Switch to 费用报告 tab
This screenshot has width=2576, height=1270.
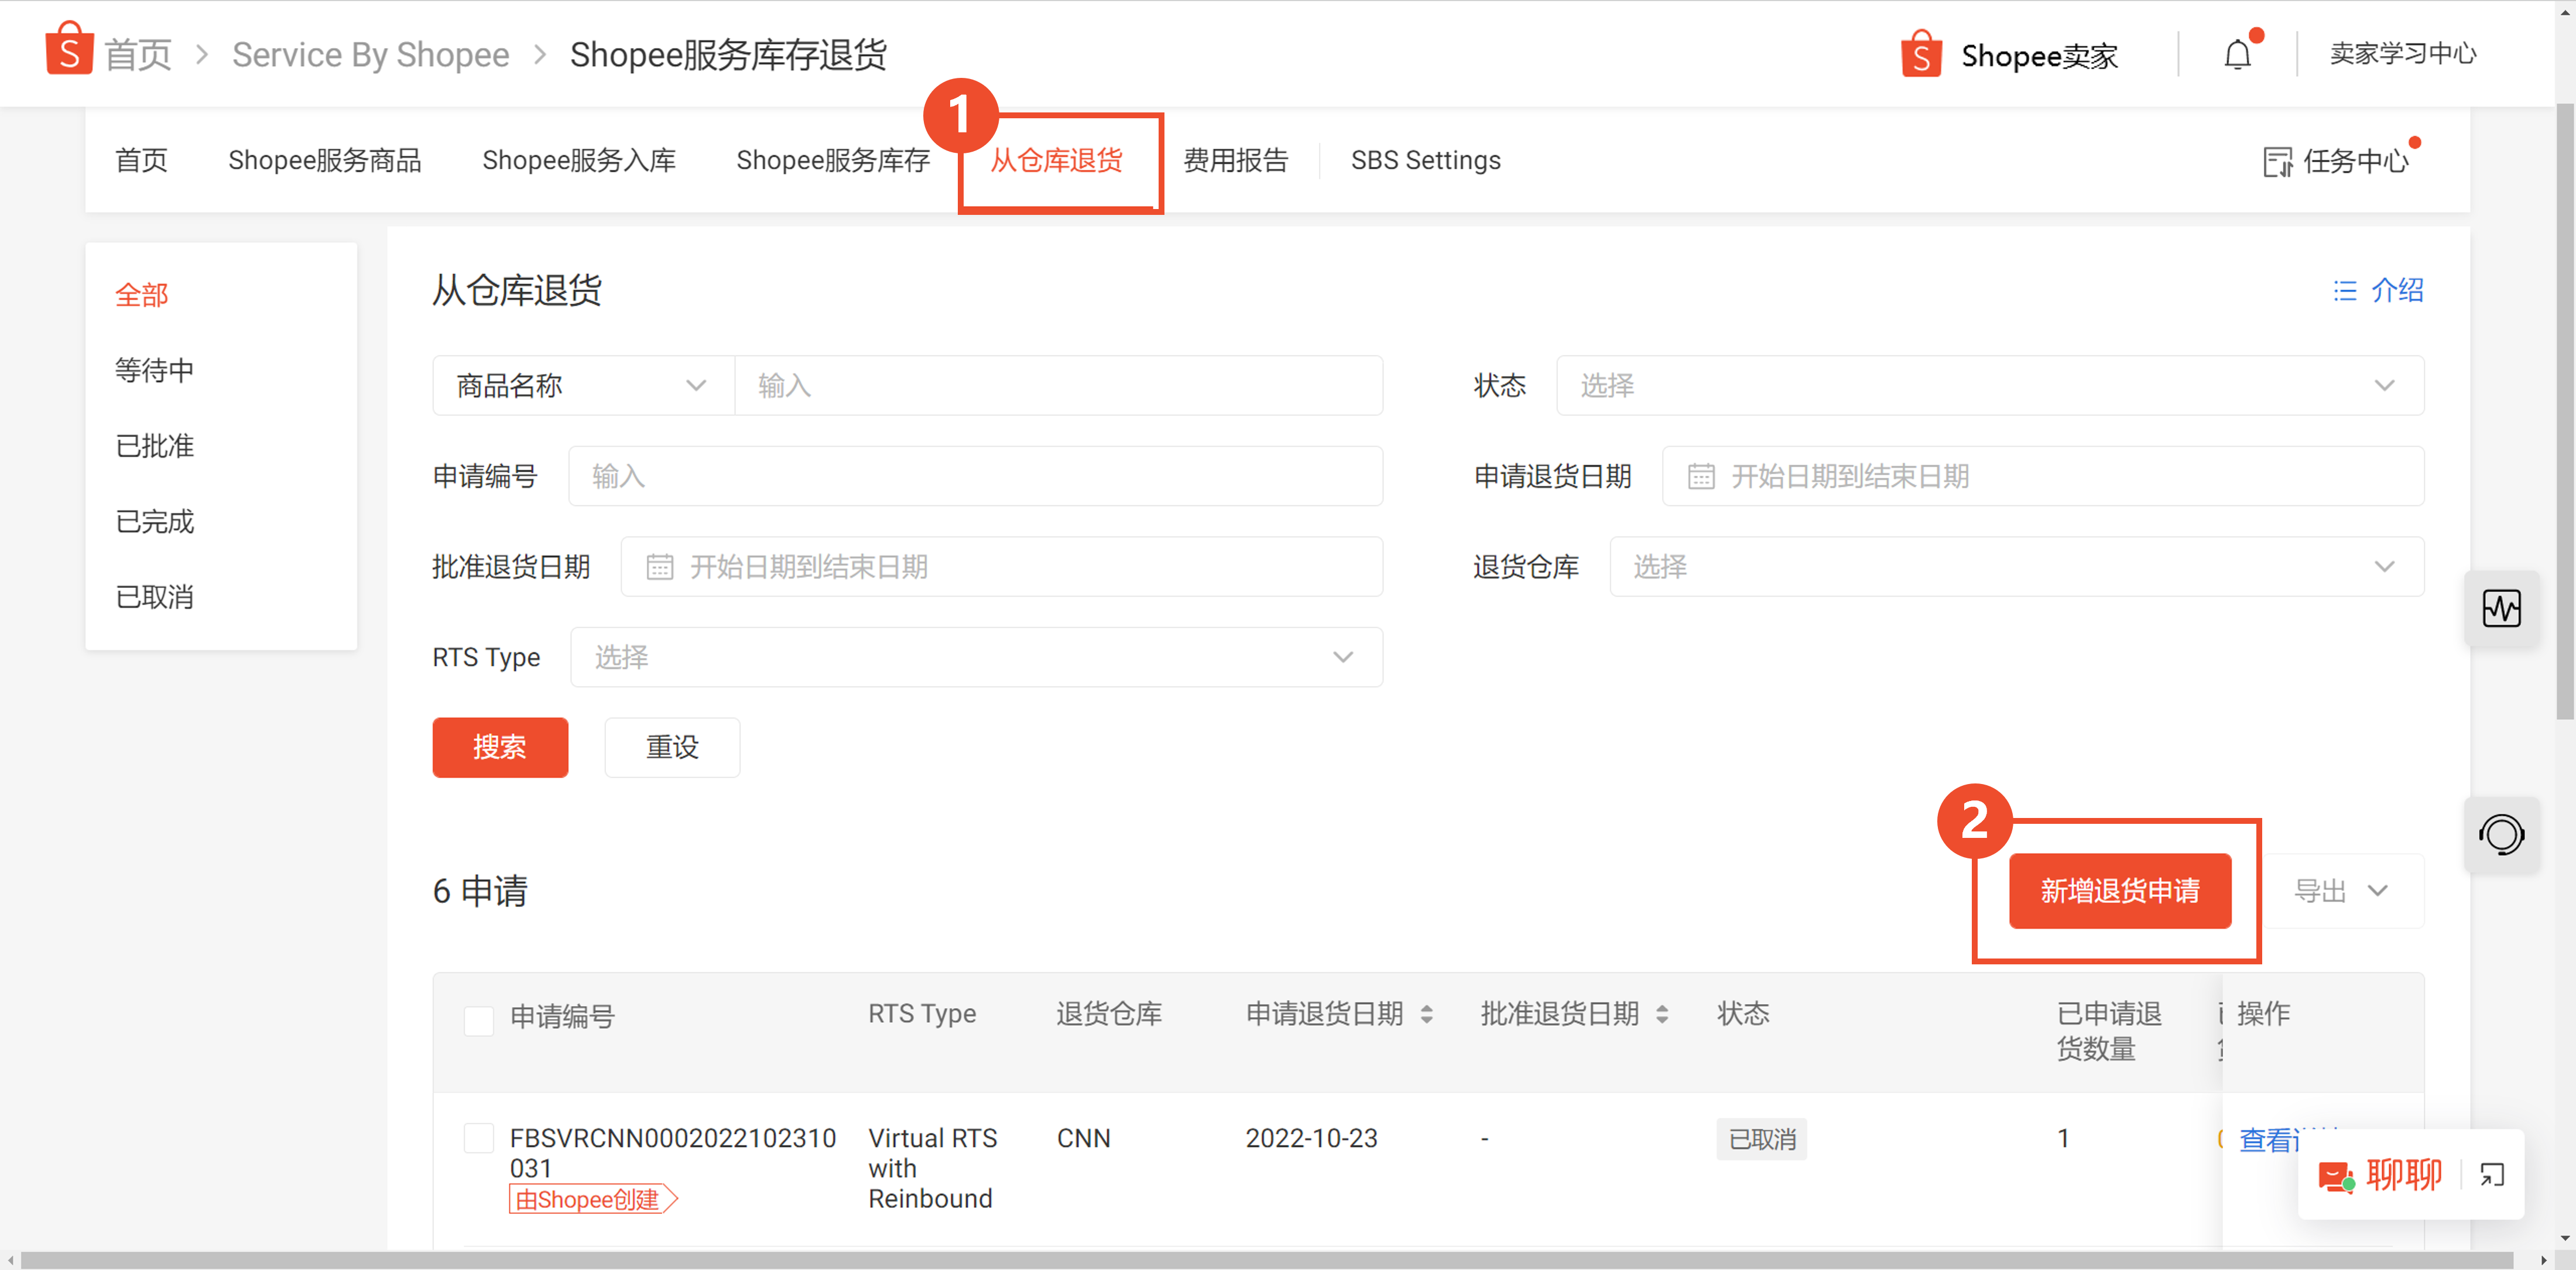click(1236, 160)
